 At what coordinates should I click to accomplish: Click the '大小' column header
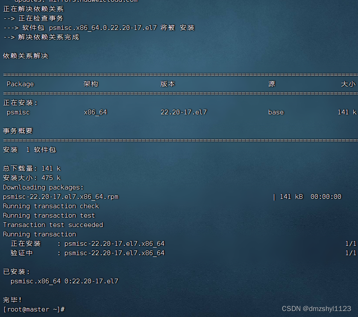click(x=348, y=84)
